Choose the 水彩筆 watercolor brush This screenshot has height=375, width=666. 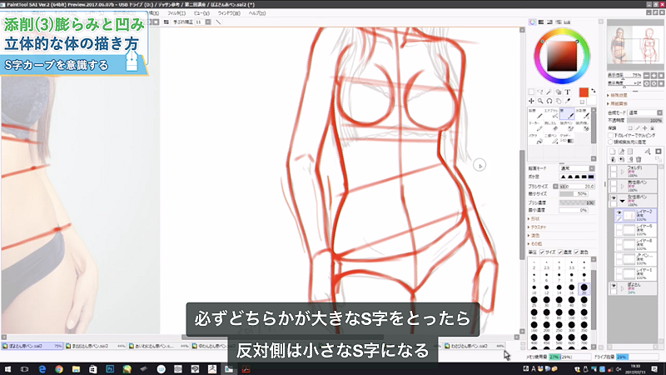[x=582, y=113]
